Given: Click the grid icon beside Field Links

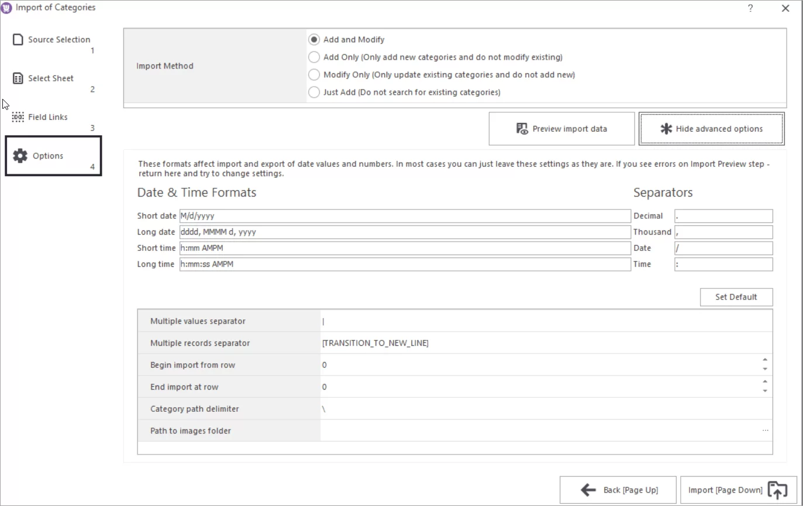Looking at the screenshot, I should point(18,116).
